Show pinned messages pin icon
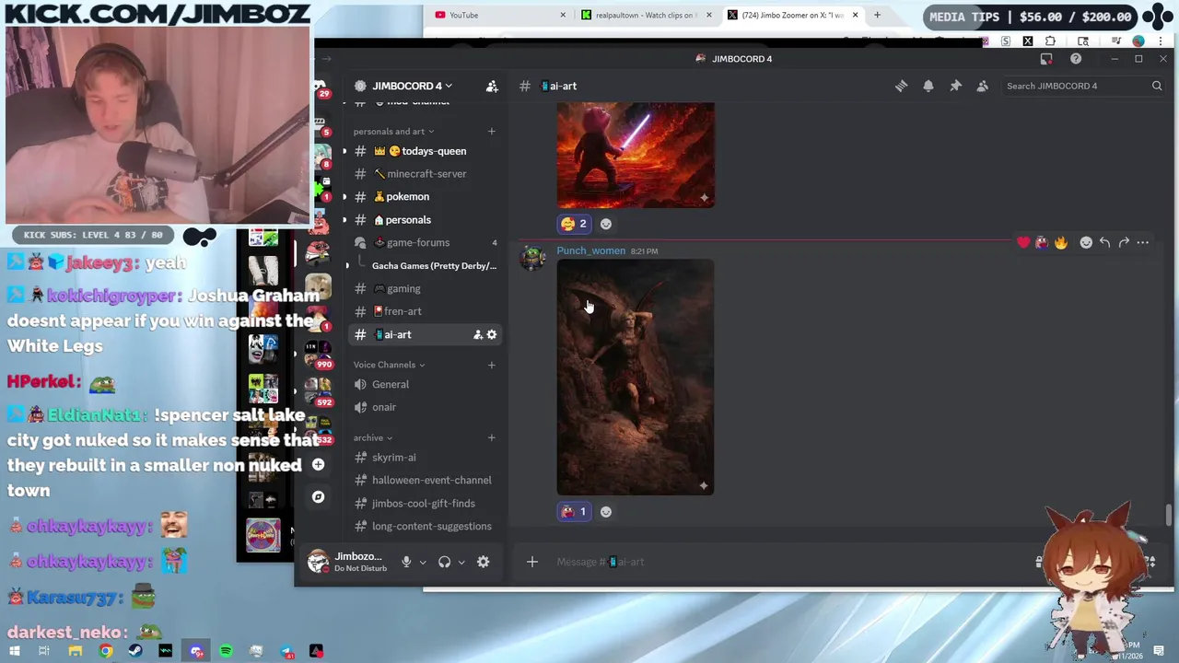1179x663 pixels. click(955, 86)
